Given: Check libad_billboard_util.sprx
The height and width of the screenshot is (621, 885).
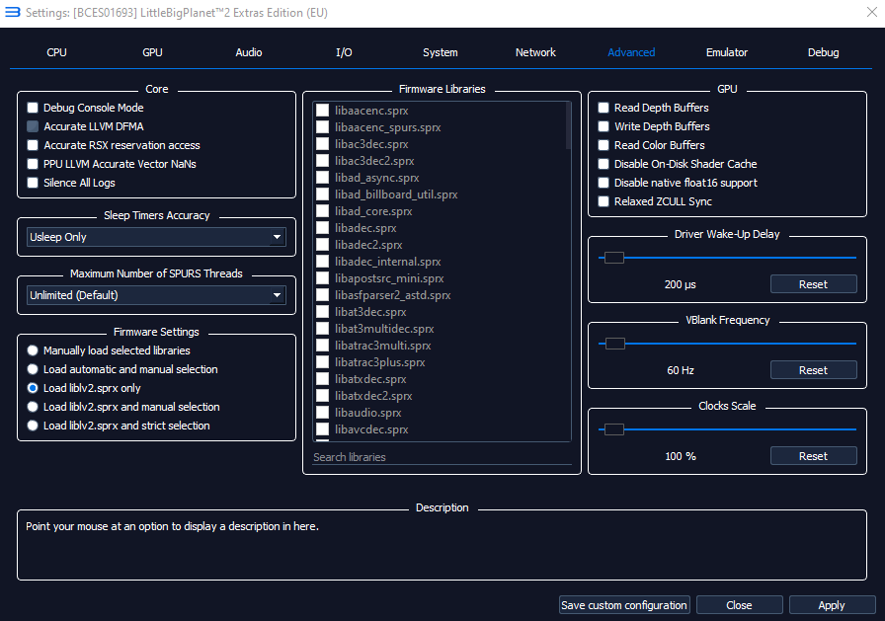Looking at the screenshot, I should [x=322, y=194].
